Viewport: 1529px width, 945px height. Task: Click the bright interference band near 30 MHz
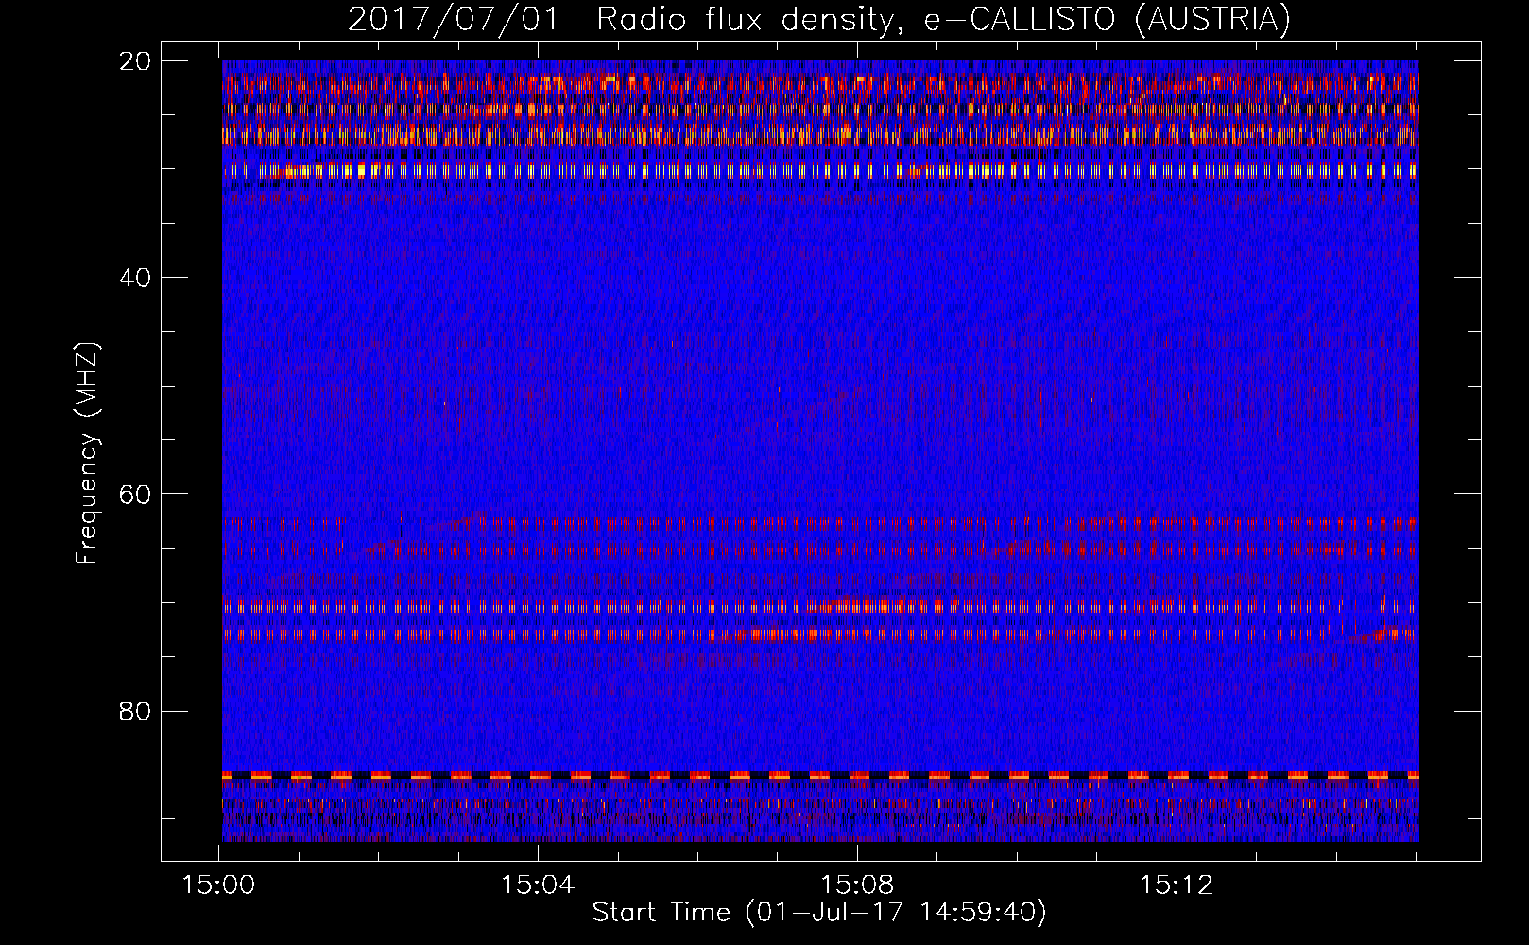[x=820, y=171]
